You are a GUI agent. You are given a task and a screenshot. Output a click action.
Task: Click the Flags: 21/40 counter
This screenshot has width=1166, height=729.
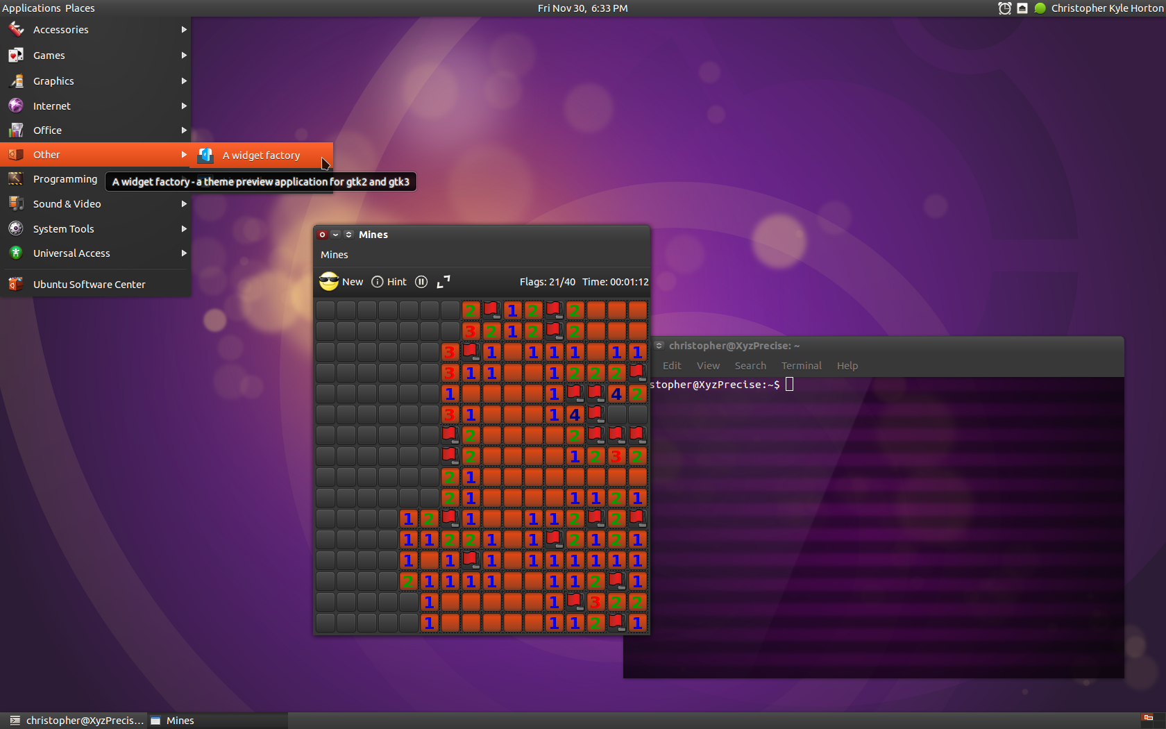(x=548, y=282)
